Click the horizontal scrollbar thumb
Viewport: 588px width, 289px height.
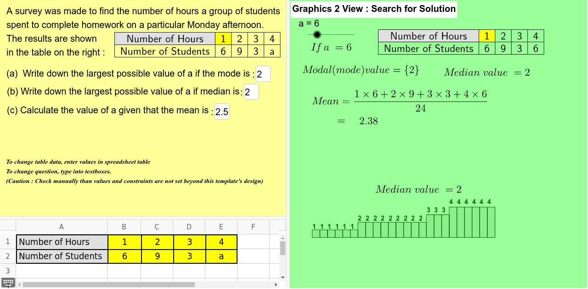[109, 284]
